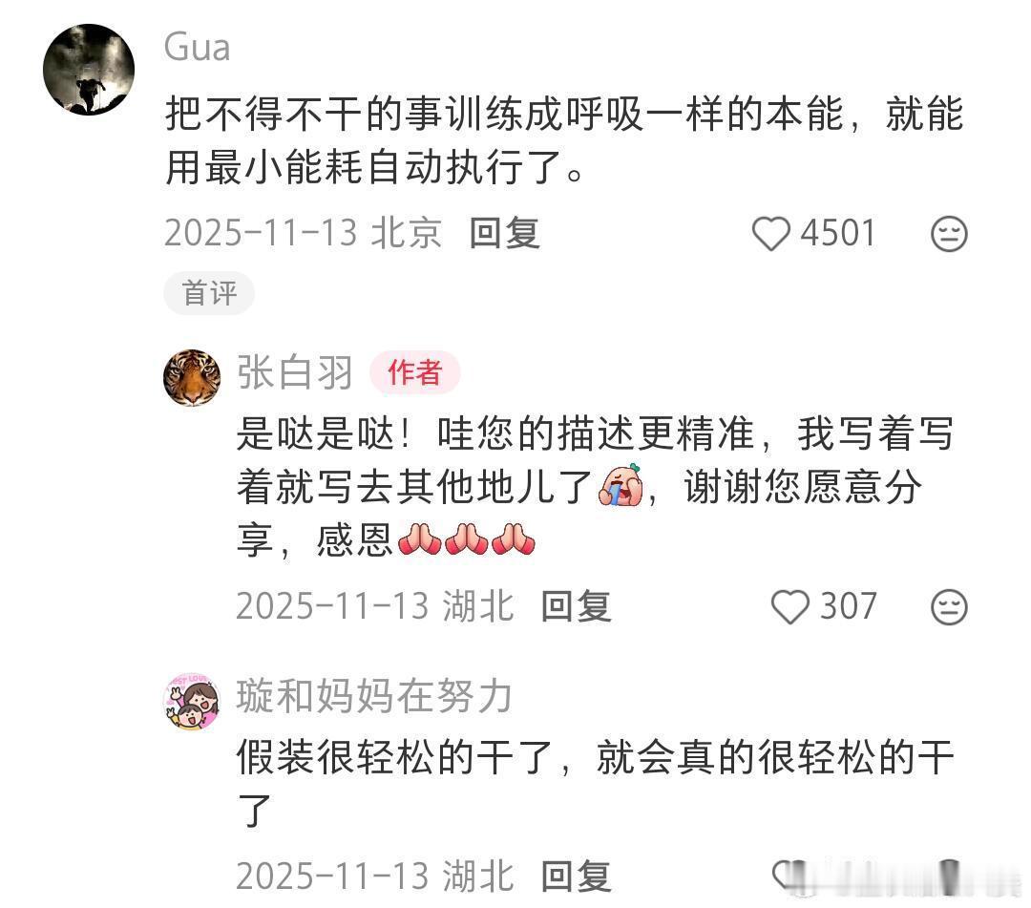Tap dislike face icon on 张白羽's reply
1031x908 pixels.
(949, 606)
